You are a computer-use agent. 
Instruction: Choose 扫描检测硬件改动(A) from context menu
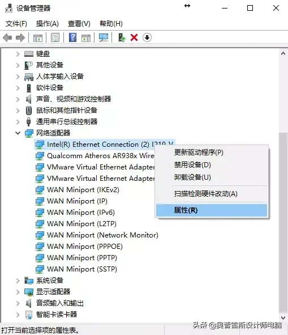pyautogui.click(x=212, y=194)
